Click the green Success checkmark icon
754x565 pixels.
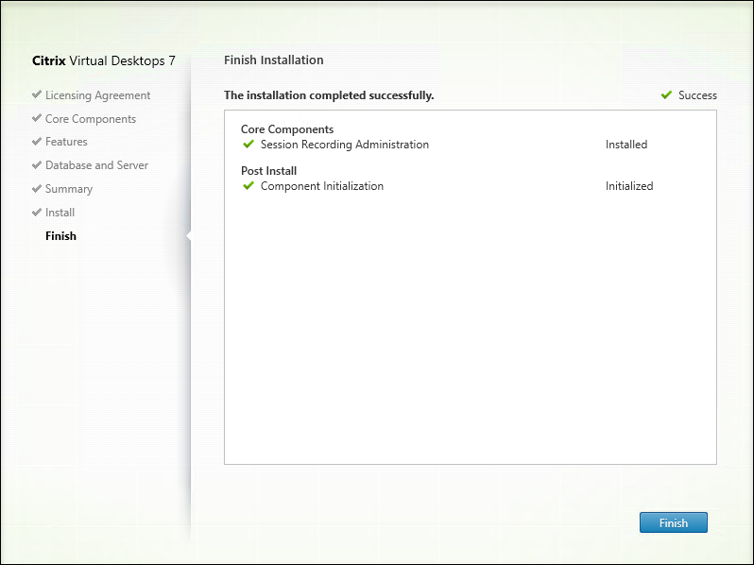(667, 94)
